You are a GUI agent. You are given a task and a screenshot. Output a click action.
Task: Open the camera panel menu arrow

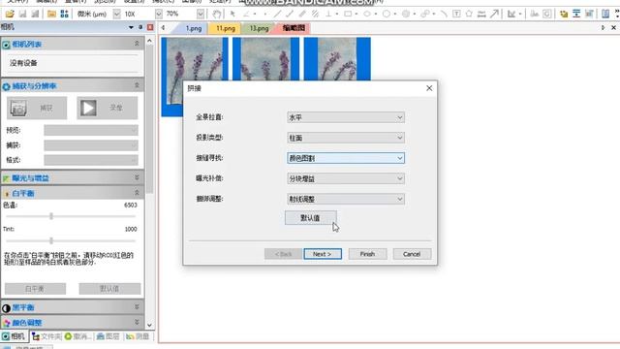pyautogui.click(x=131, y=27)
